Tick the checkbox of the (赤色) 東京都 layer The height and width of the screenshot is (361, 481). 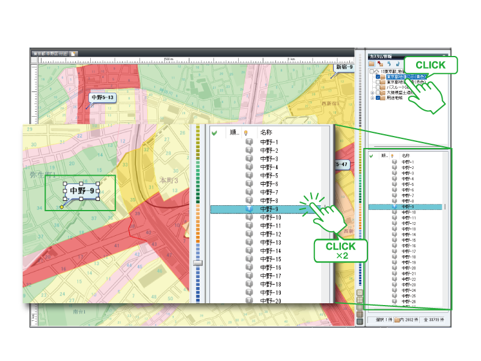tap(378, 82)
